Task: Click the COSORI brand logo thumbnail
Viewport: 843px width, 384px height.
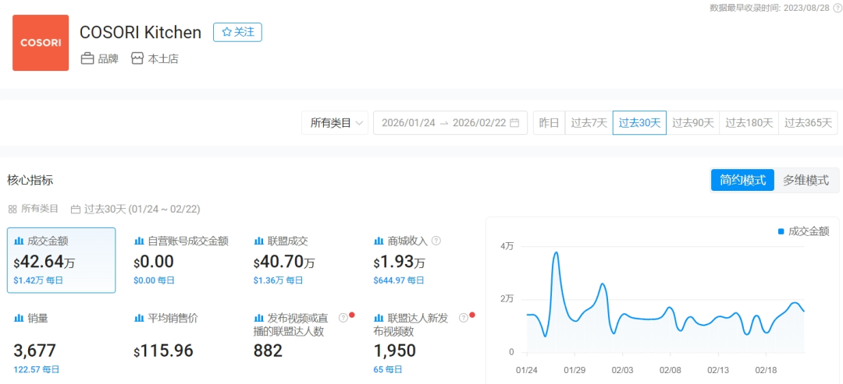Action: tap(41, 43)
